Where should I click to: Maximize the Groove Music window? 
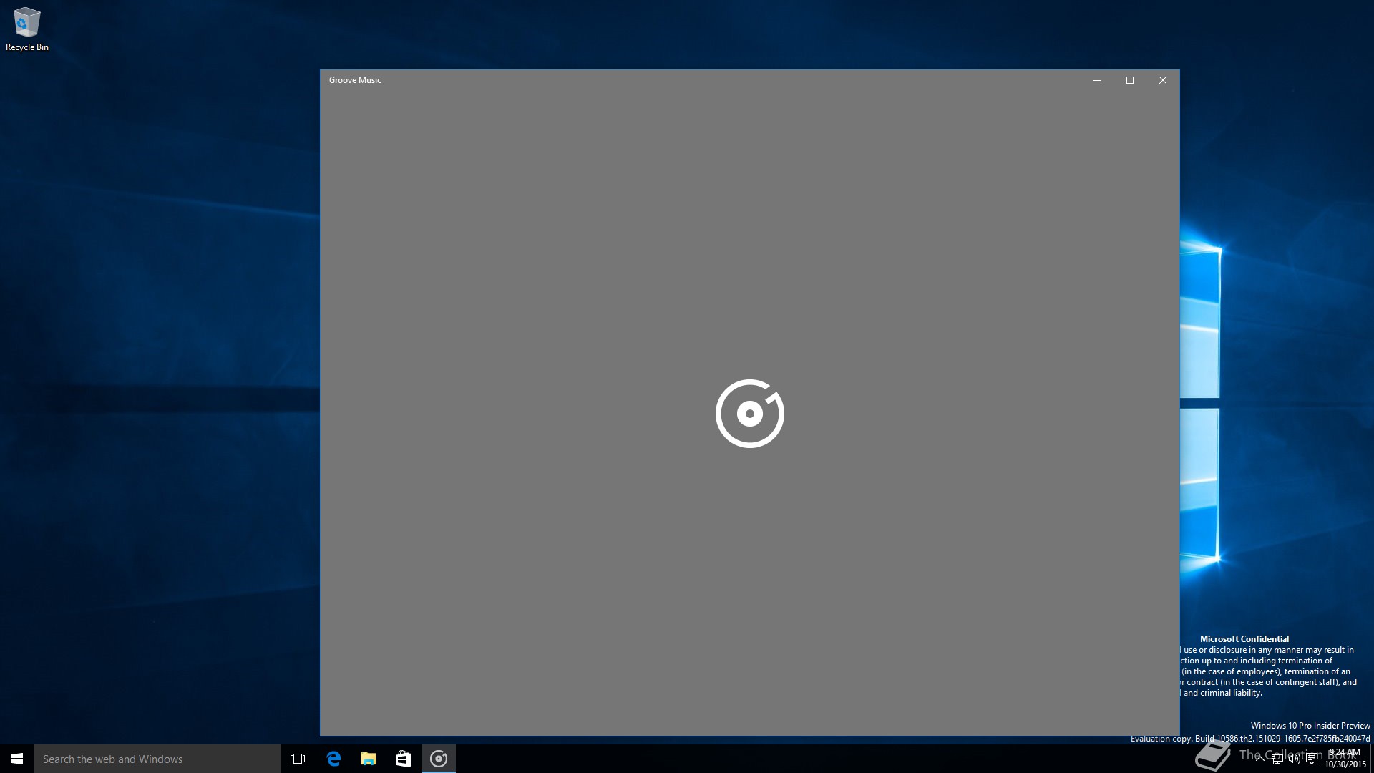(x=1130, y=80)
